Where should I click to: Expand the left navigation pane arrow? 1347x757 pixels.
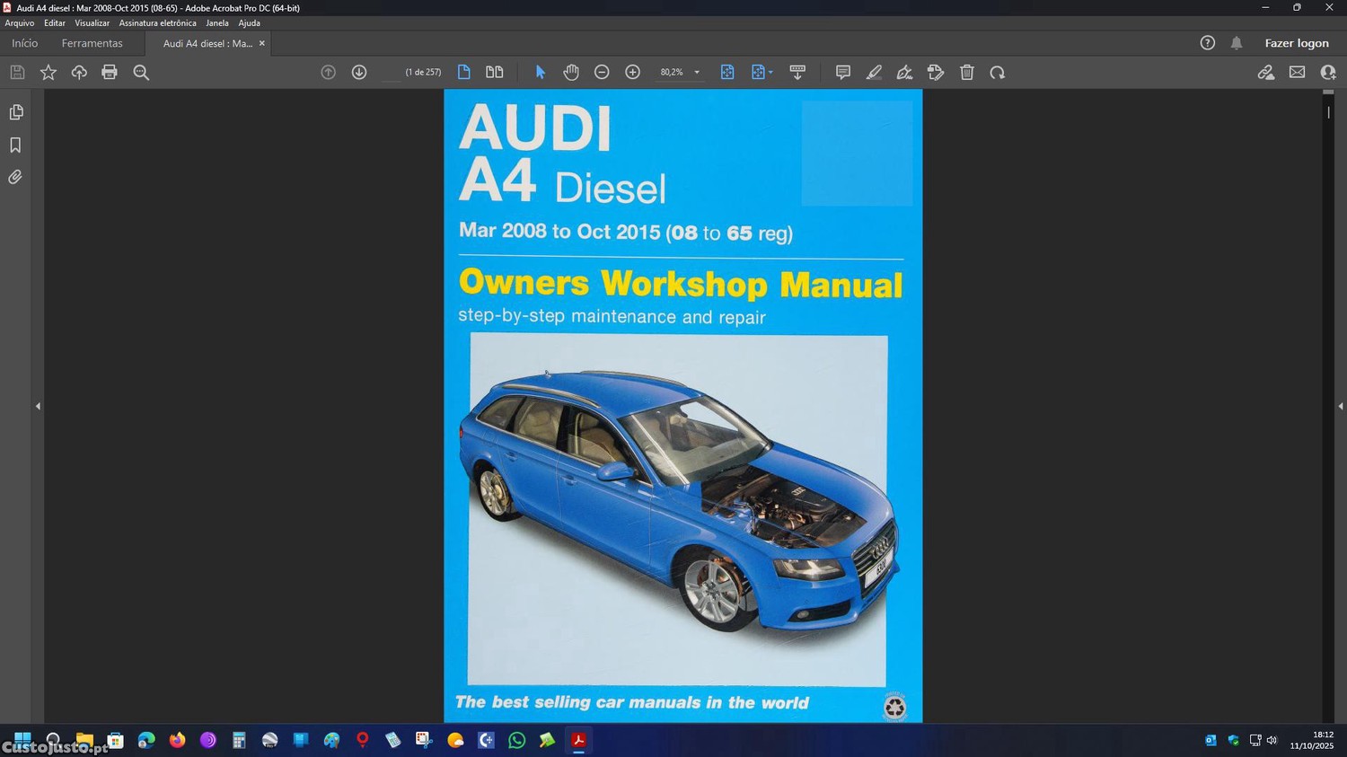(x=38, y=407)
